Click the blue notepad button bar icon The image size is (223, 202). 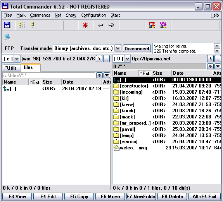[x=7, y=37]
